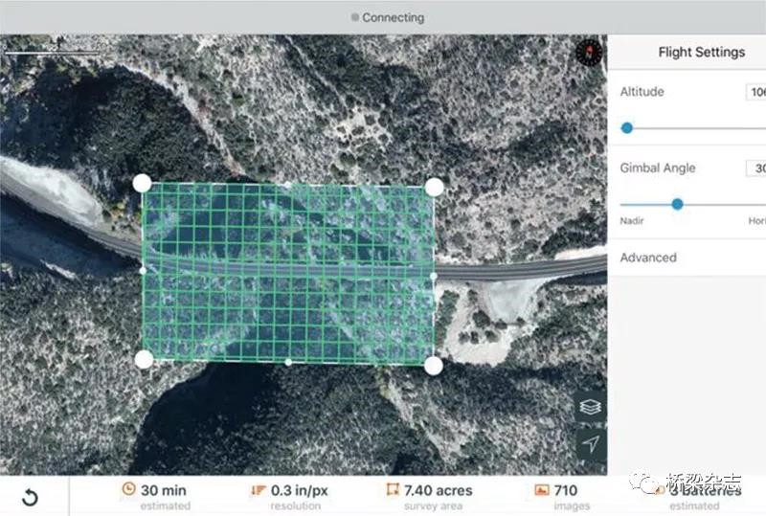Click the Flight Settings panel title
Image resolution: width=766 pixels, height=516 pixels.
click(701, 53)
